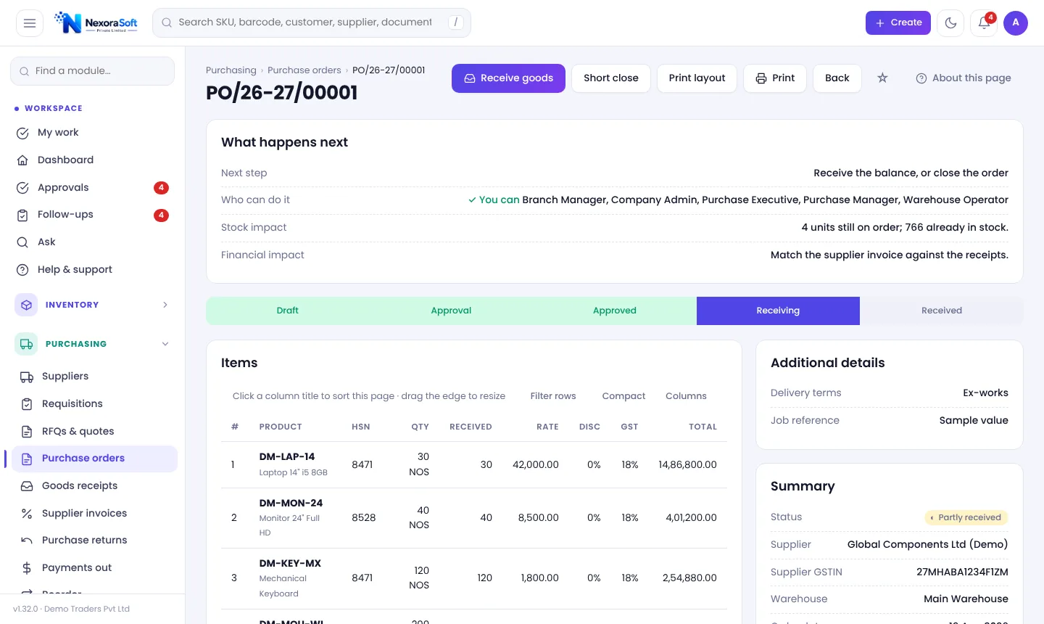Screen dimensions: 1044x624
Task: Click the Approvals check icon
Action: pyautogui.click(x=22, y=188)
